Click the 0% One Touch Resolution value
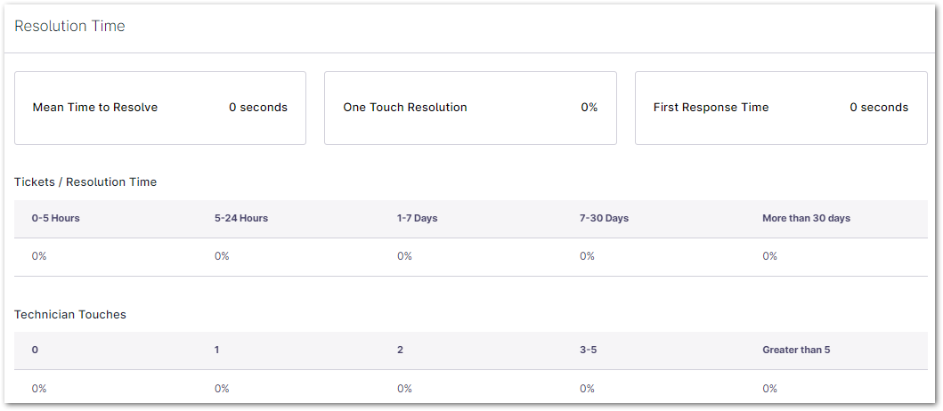Screen dimensions: 943x411 [589, 108]
